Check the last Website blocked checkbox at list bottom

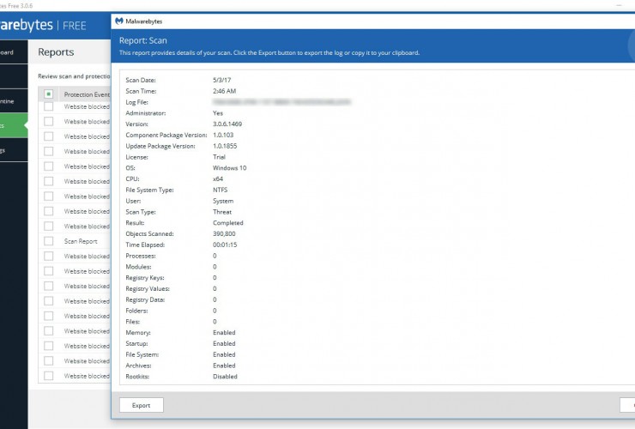coord(49,376)
